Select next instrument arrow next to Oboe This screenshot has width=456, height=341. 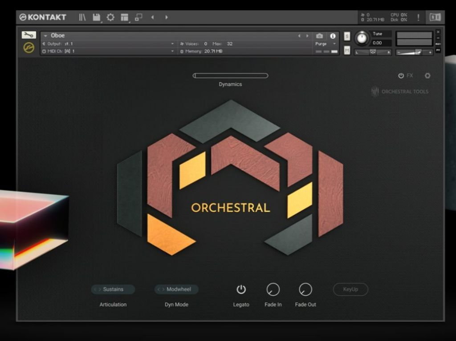click(307, 36)
